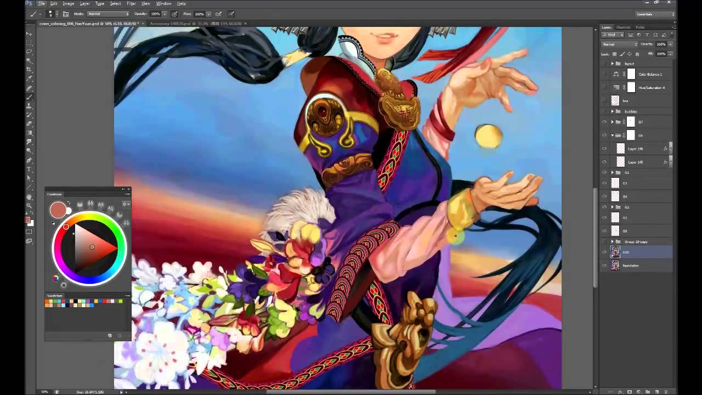Hide the G10 layer
The image size is (702, 395).
point(604,252)
